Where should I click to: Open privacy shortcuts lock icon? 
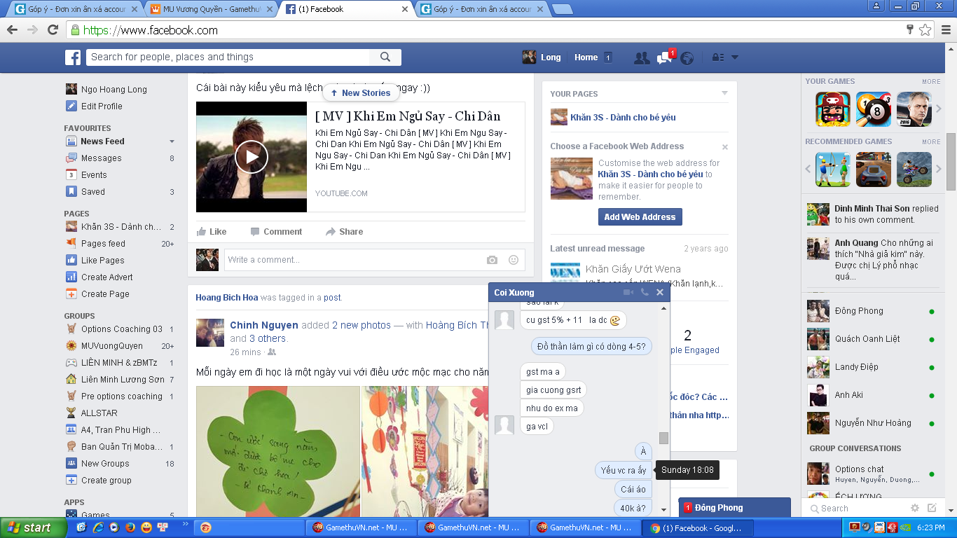(x=717, y=57)
